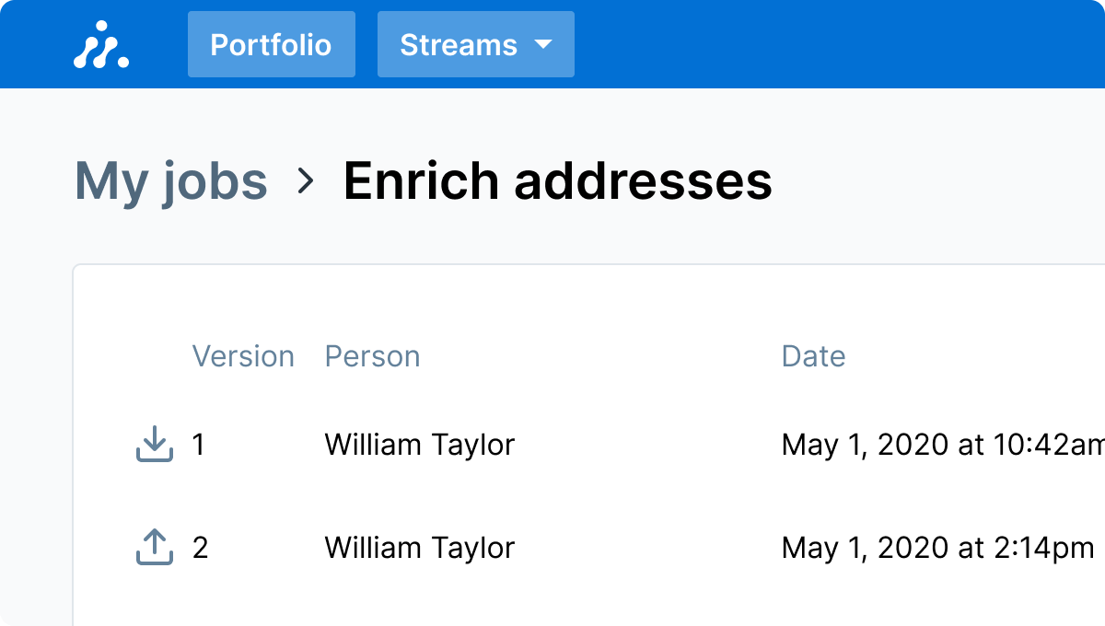
Task: Select version number 1
Action: [x=199, y=445]
